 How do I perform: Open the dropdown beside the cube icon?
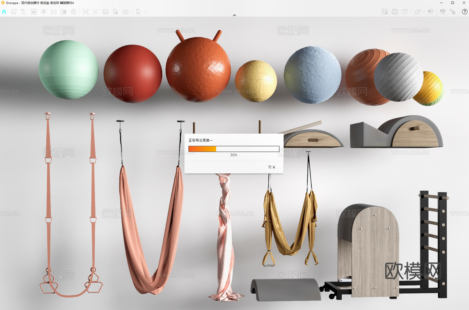(411, 12)
